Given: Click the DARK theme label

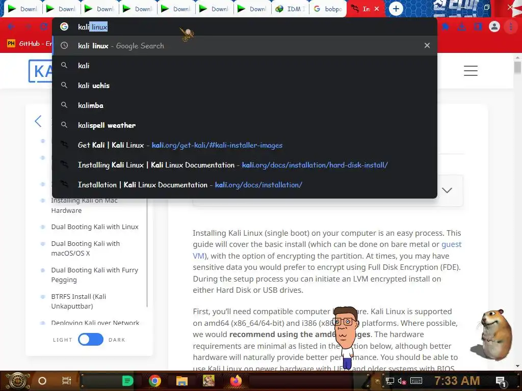Looking at the screenshot, I should click(117, 340).
